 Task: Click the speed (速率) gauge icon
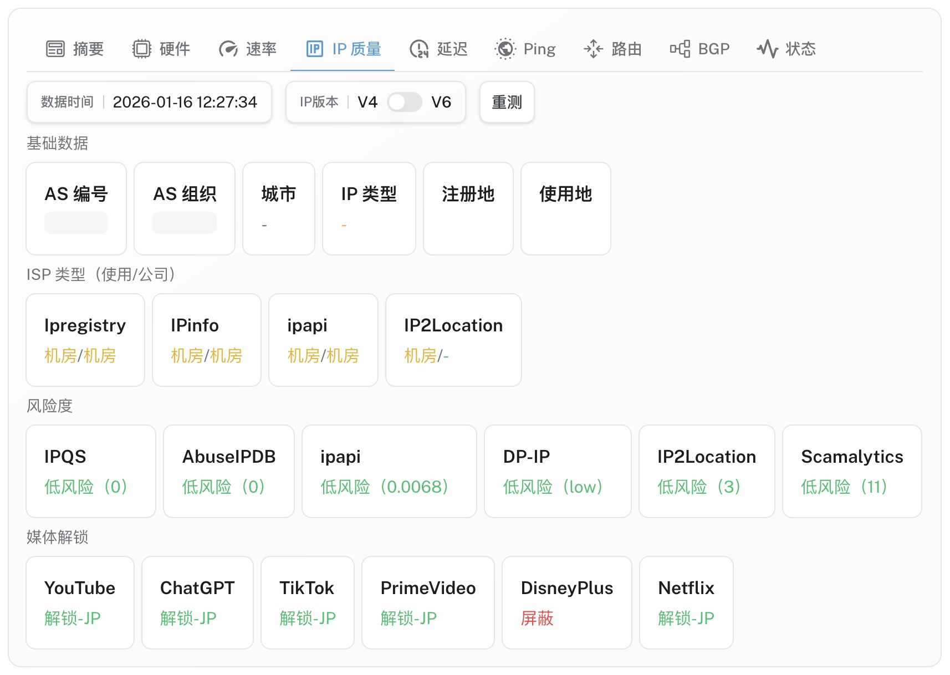[x=228, y=49]
